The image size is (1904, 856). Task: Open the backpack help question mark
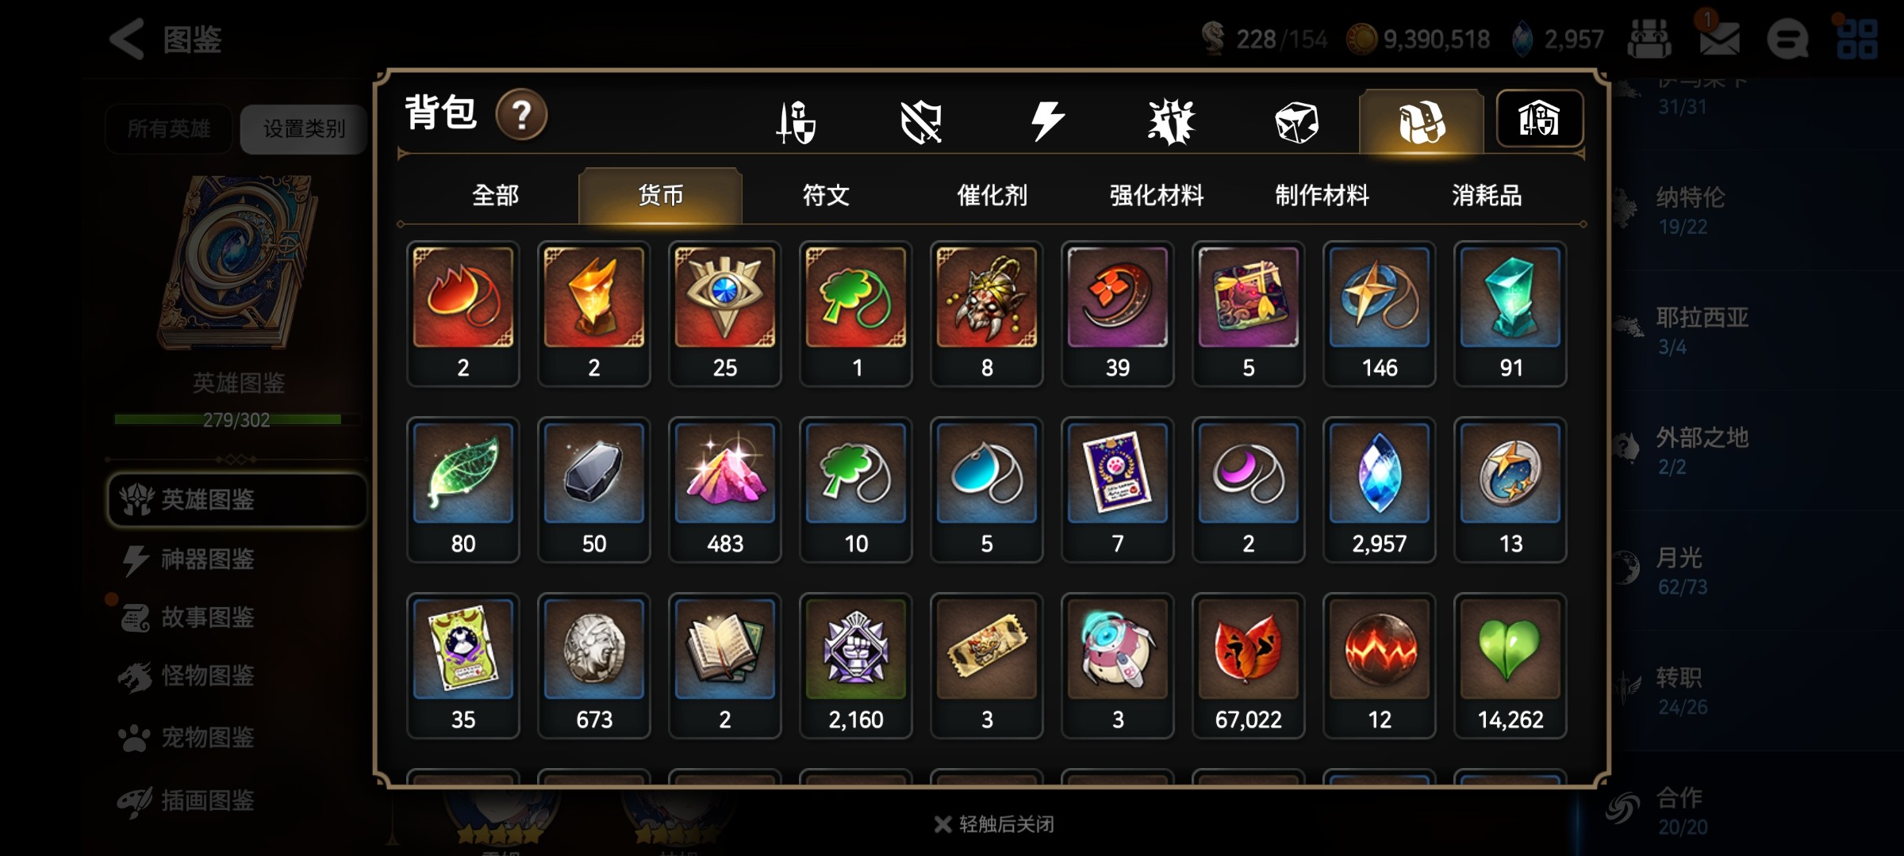pyautogui.click(x=521, y=116)
